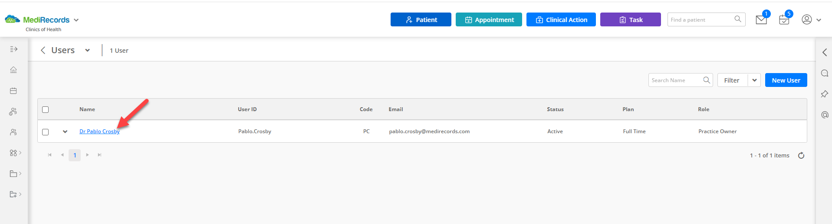
Task: Tick the select-all checkbox in table header
Action: click(x=45, y=109)
